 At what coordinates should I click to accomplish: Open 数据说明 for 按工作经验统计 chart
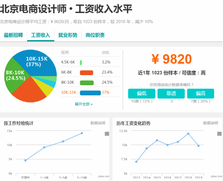pyautogui.click(x=98, y=123)
